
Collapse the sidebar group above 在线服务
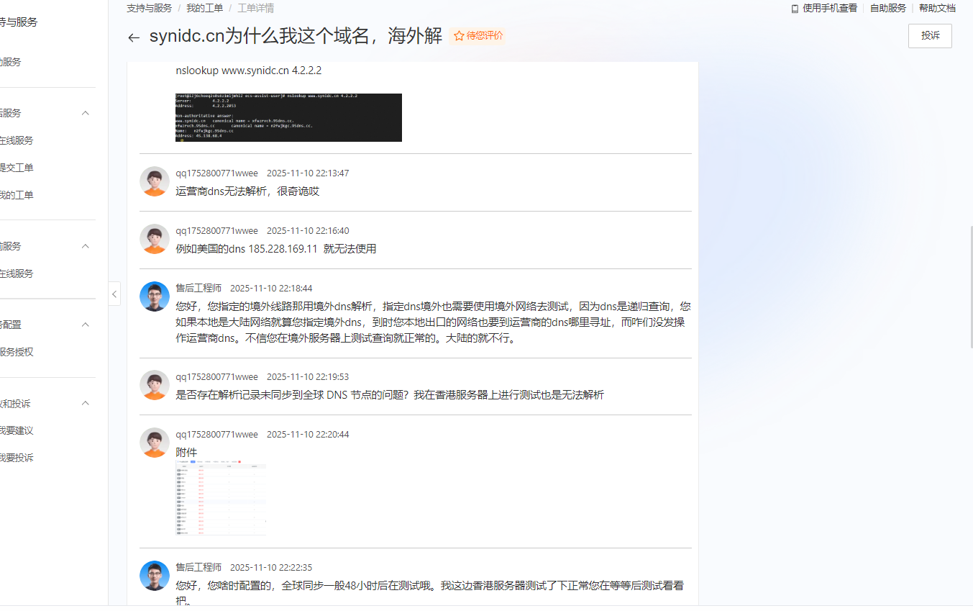(x=85, y=113)
